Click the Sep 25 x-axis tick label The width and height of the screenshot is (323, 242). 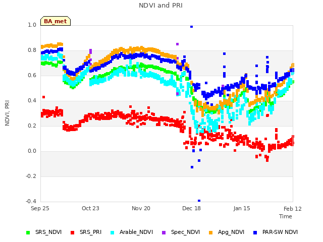(x=40, y=208)
